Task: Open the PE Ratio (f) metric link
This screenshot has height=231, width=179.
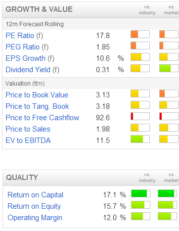Action: click(x=24, y=36)
